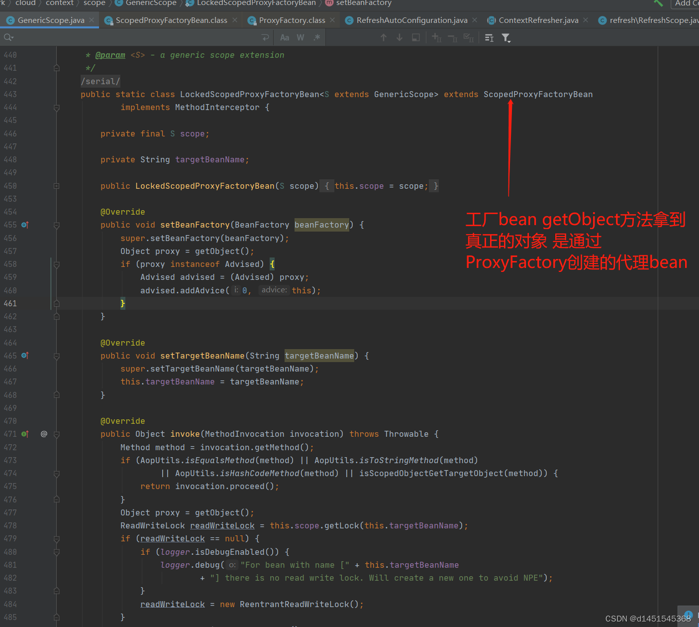Screen dimensions: 699x627
Task: Collapse readWriteLock null check fold line 479
Action: pyautogui.click(x=57, y=539)
